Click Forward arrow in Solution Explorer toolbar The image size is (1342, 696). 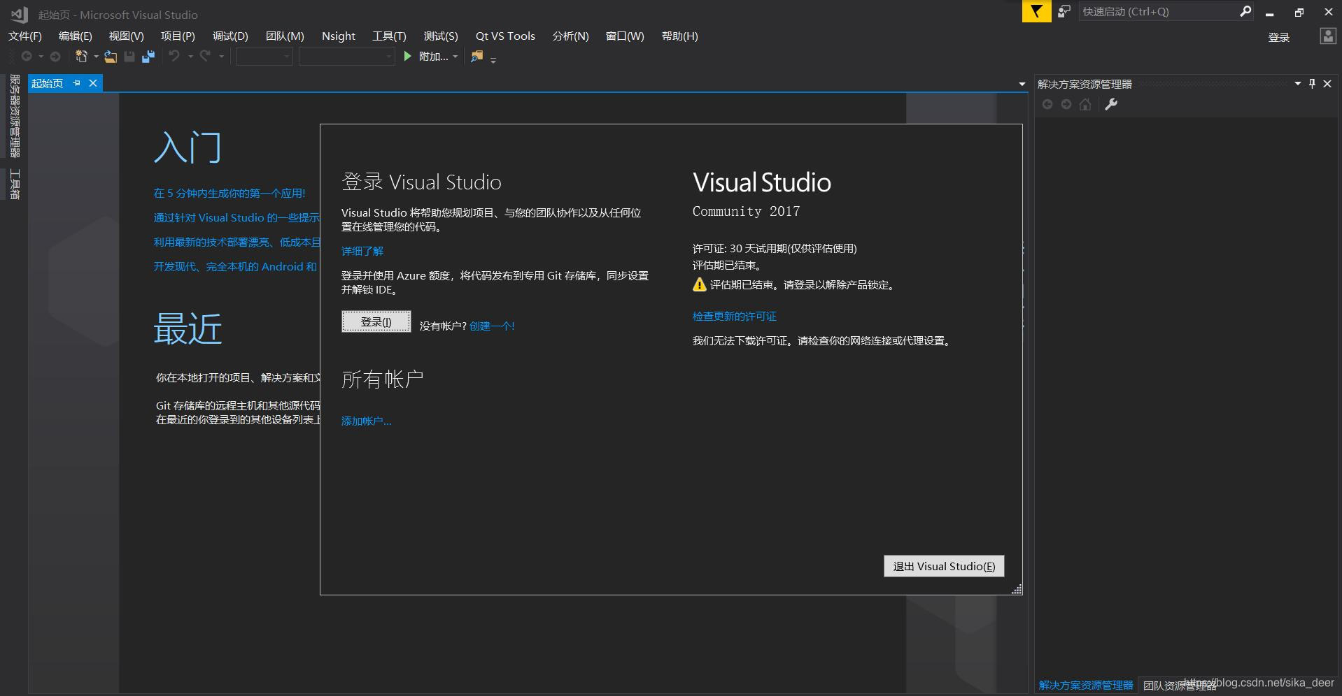1066,104
